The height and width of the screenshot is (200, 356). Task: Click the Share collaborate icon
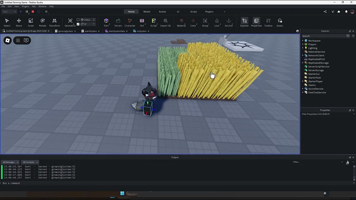point(325,12)
